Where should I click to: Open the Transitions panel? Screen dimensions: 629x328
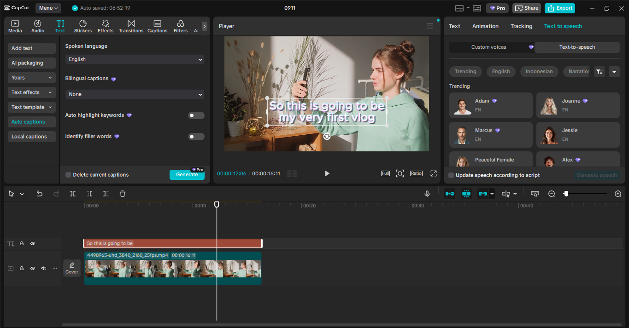pos(131,26)
